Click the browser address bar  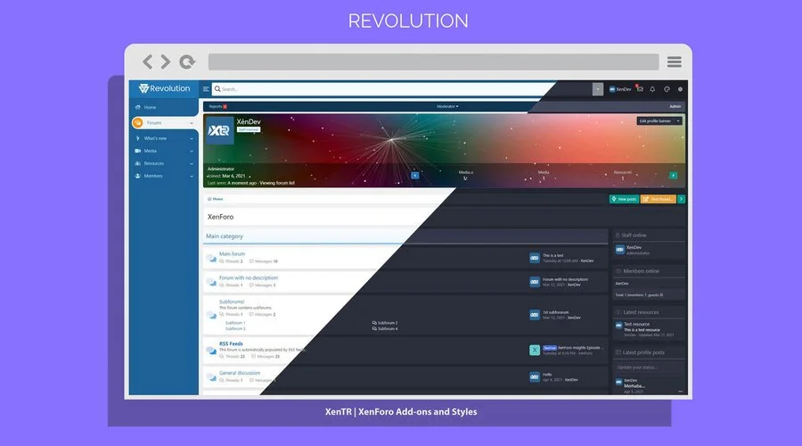tap(433, 62)
